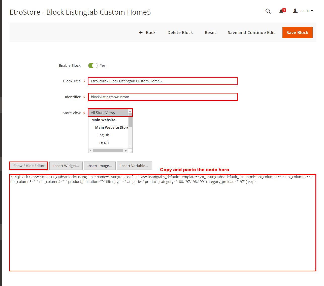Image resolution: width=324 pixels, height=286 pixels.
Task: Click the admin user avatar icon
Action: tap(295, 11)
